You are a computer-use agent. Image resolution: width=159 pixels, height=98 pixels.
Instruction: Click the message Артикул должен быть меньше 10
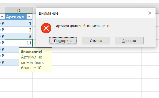pyautogui.click(x=83, y=26)
